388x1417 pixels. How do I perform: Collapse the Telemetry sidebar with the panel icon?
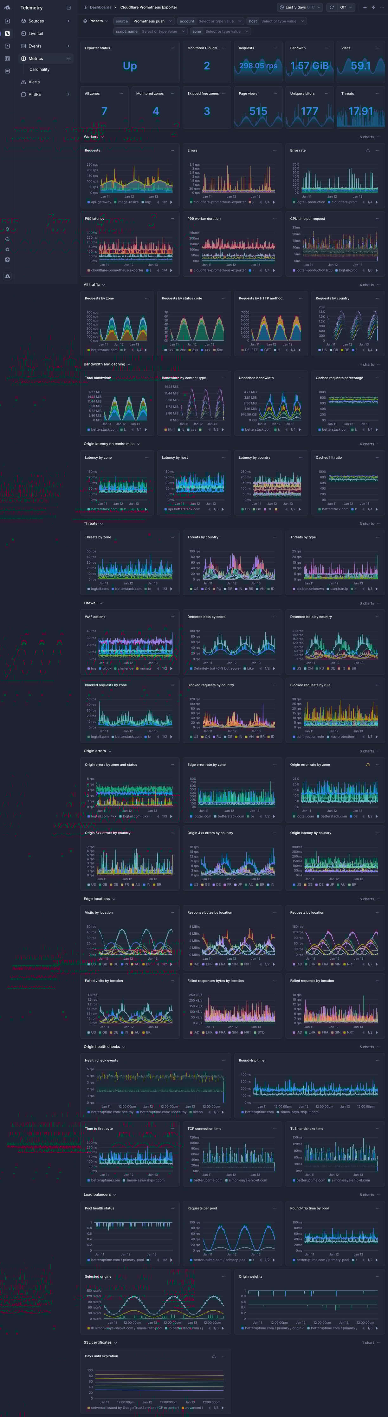tap(69, 8)
